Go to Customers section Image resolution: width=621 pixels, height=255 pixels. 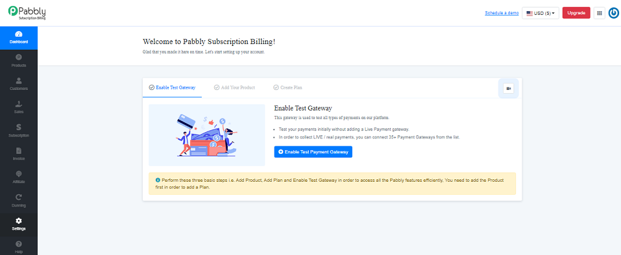point(19,84)
